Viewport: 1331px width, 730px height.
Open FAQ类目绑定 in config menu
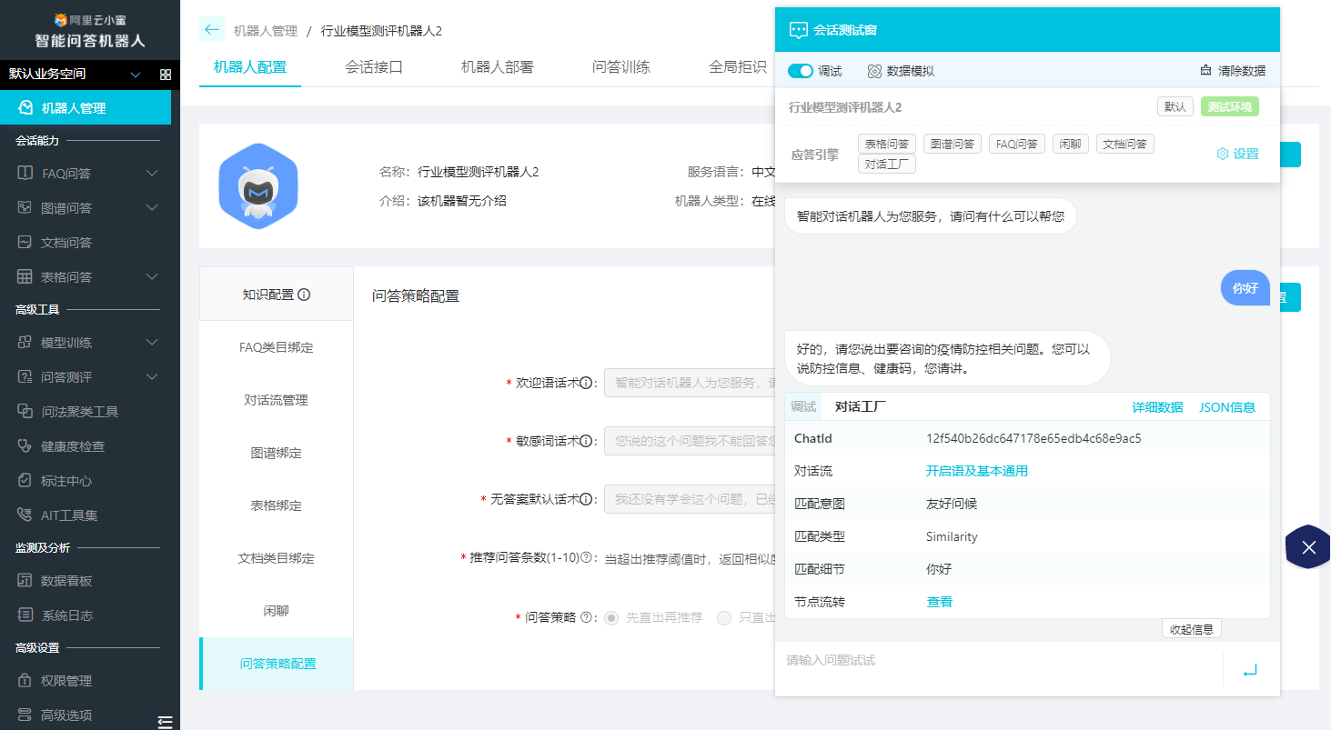pos(277,347)
